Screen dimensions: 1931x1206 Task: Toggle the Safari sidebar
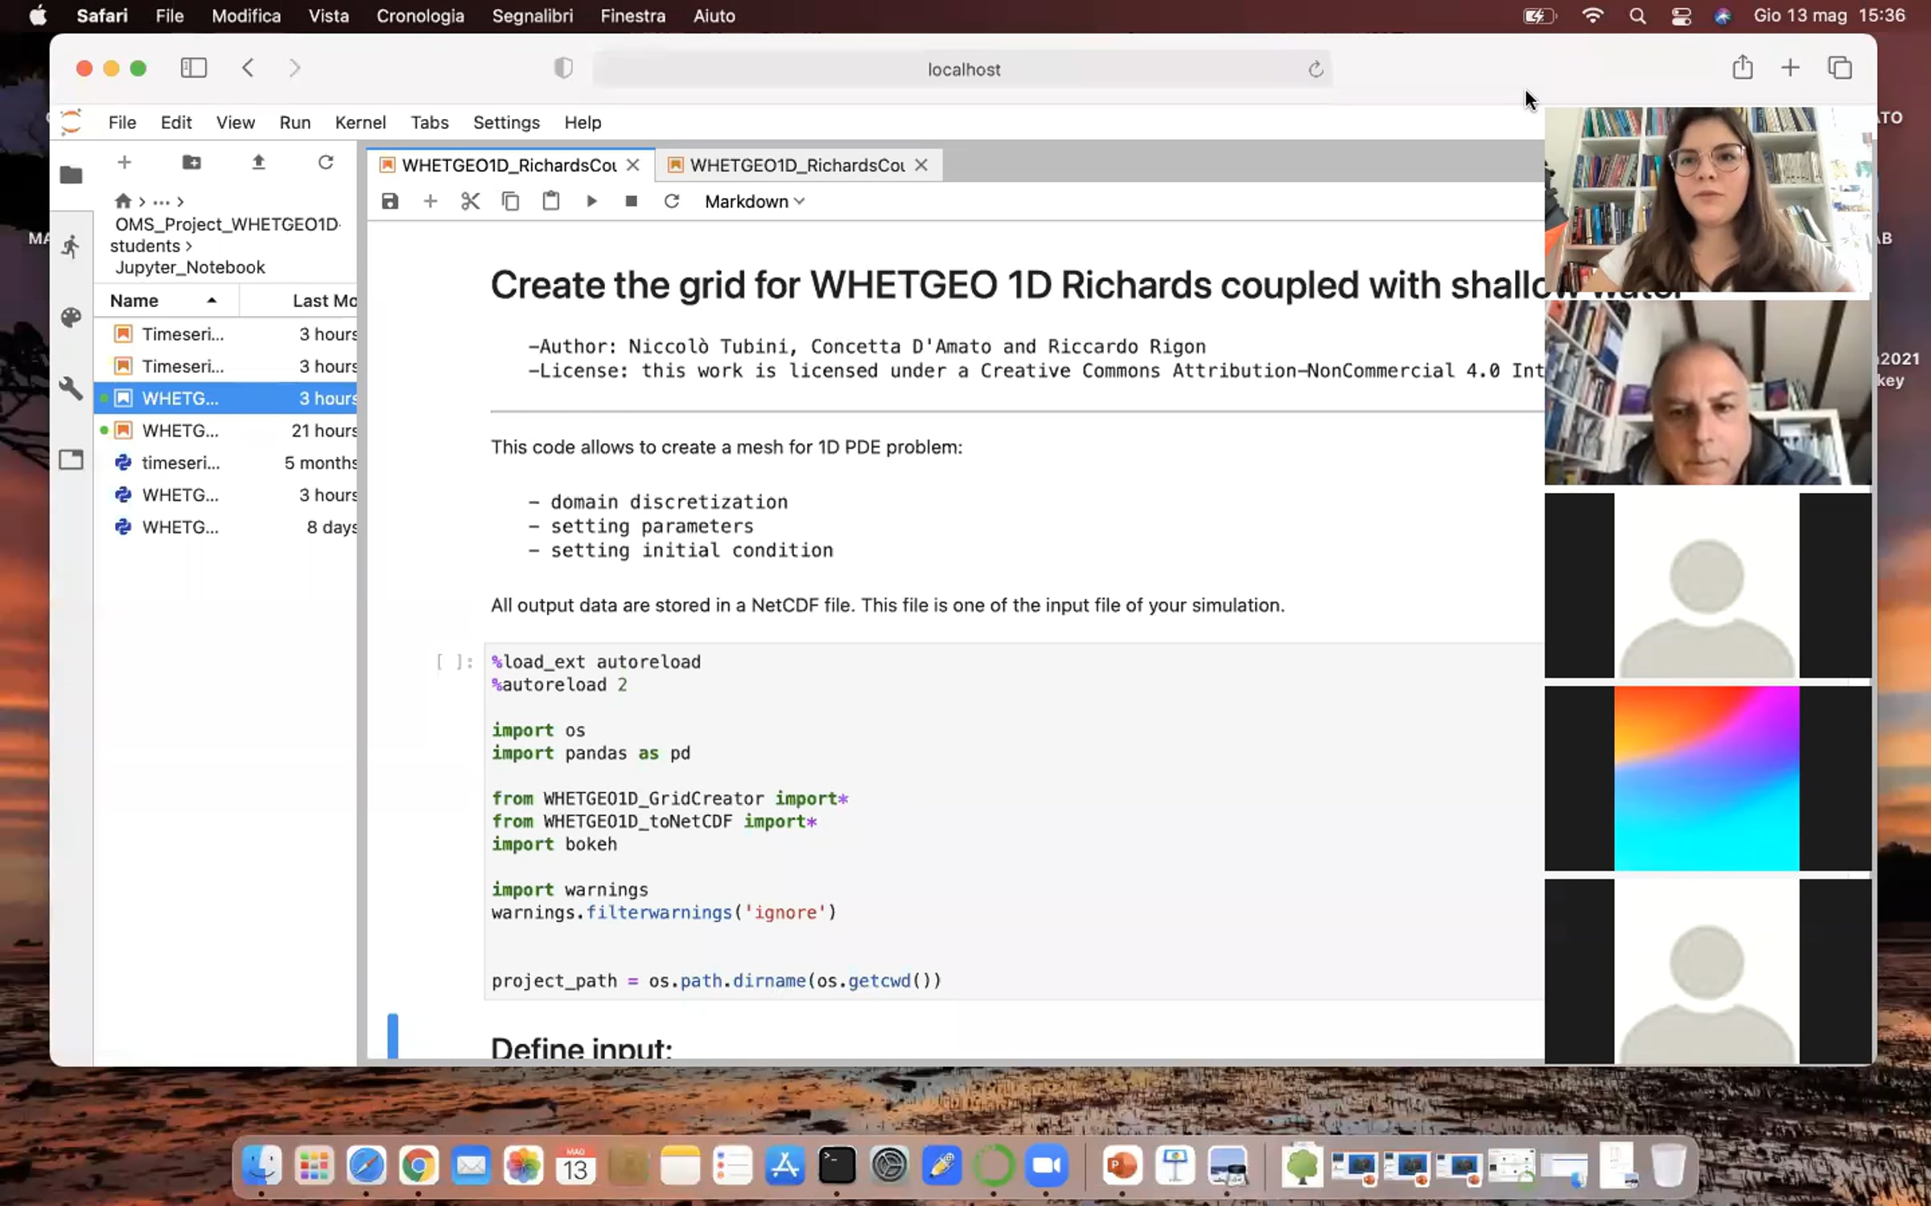click(193, 68)
